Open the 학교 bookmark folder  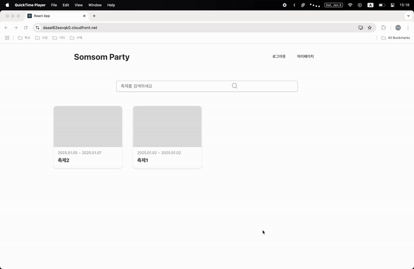[x=24, y=38]
